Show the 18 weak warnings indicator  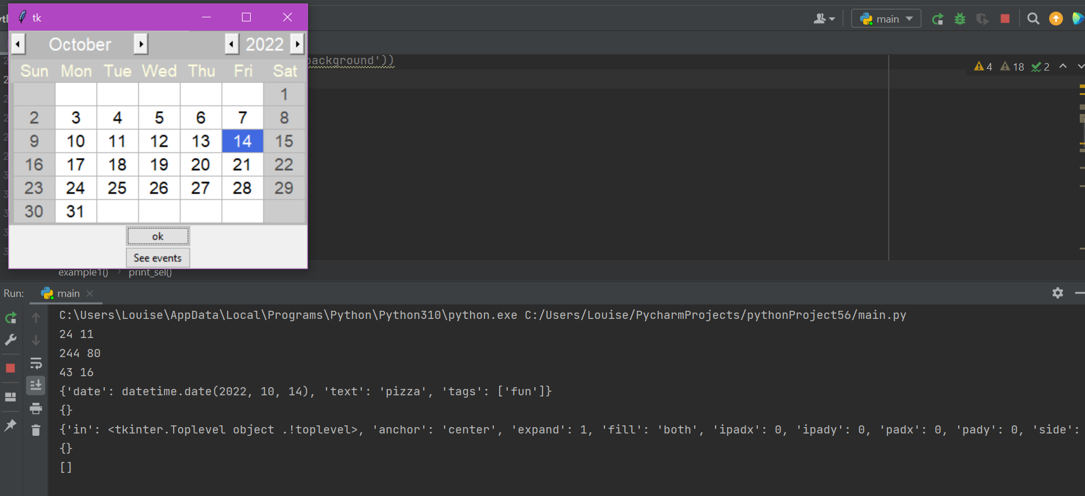coord(1012,67)
